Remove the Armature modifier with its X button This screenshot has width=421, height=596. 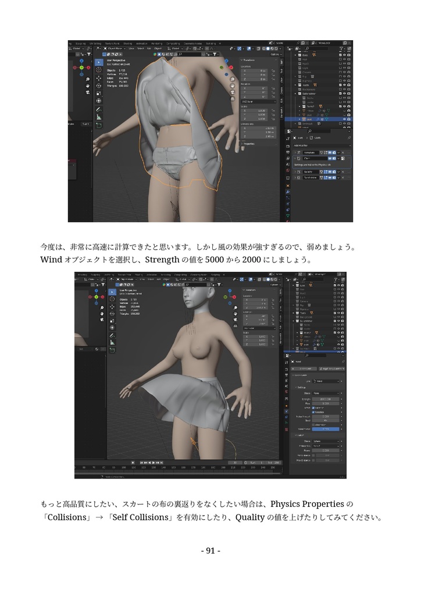(x=343, y=152)
